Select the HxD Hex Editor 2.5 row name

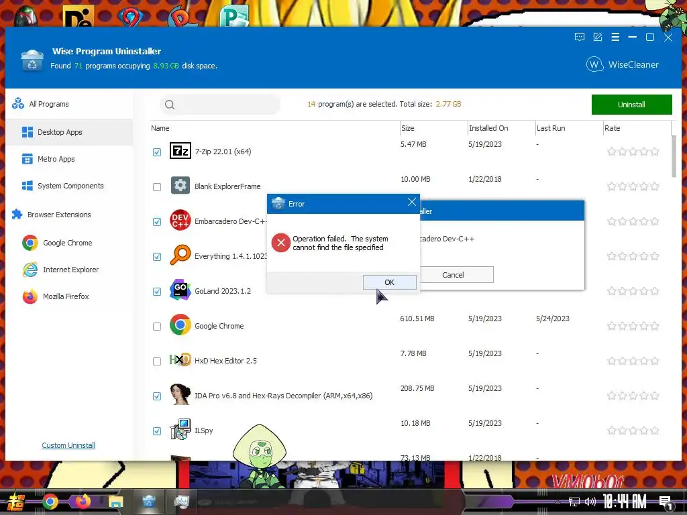click(225, 361)
